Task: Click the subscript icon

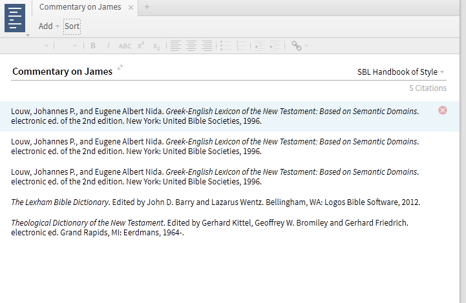Action: click(x=156, y=46)
